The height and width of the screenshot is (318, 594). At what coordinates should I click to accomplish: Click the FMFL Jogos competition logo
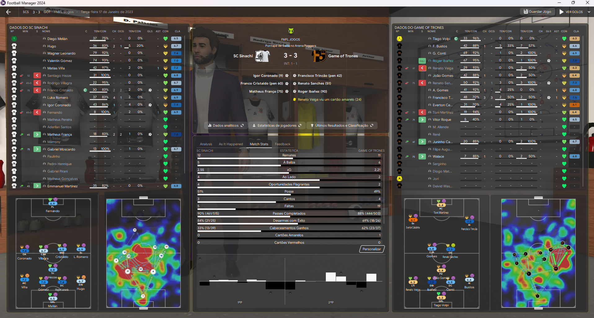pyautogui.click(x=290, y=31)
